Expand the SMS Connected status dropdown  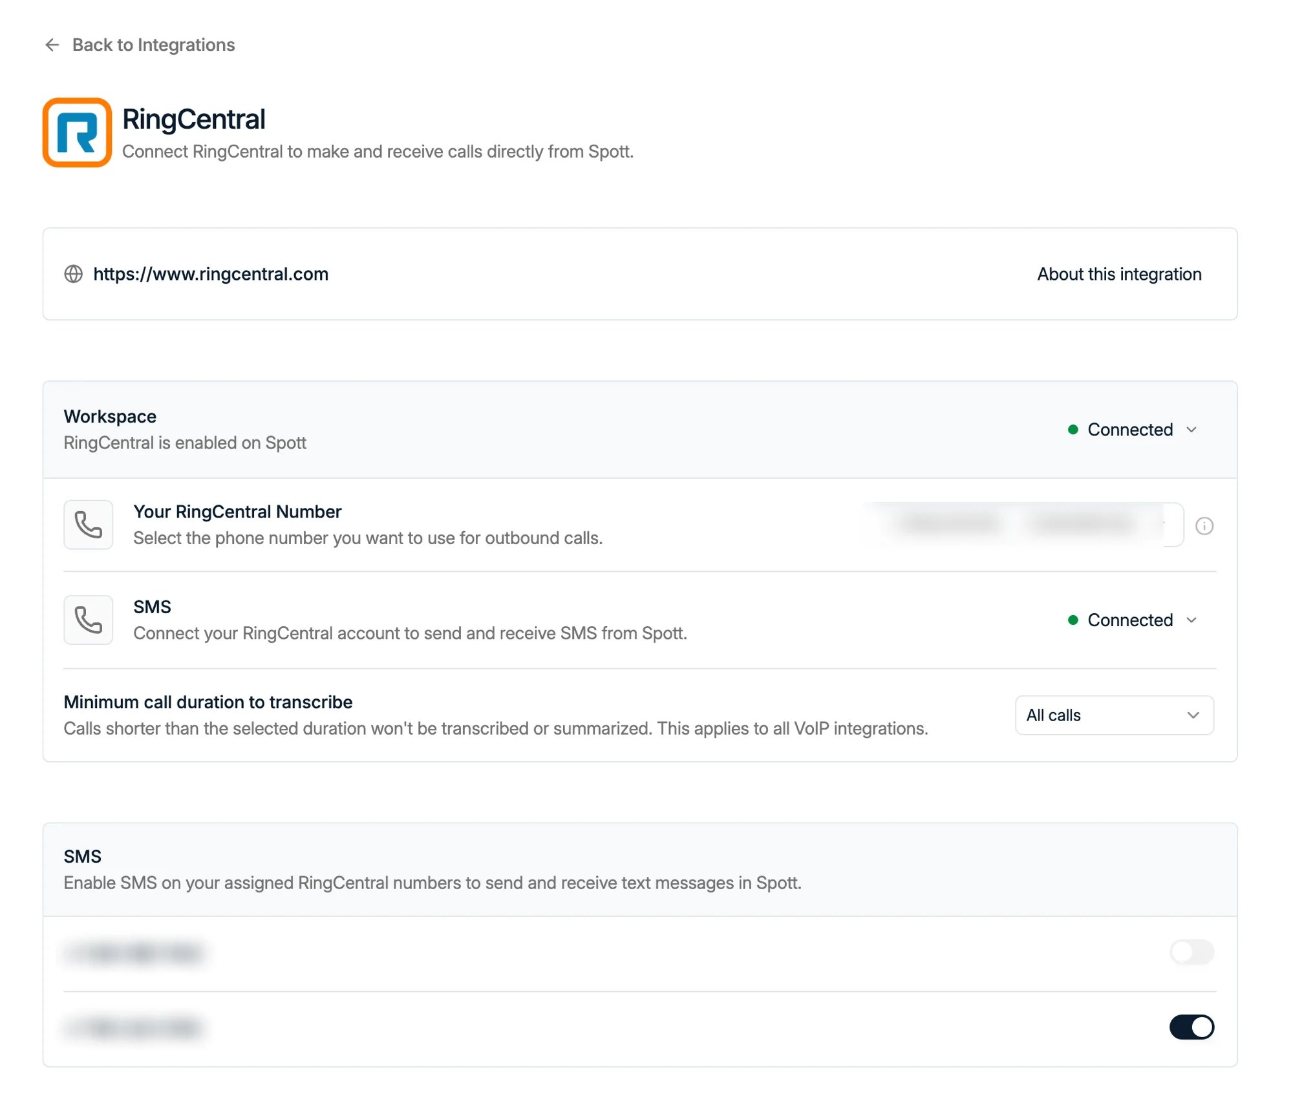point(1133,620)
